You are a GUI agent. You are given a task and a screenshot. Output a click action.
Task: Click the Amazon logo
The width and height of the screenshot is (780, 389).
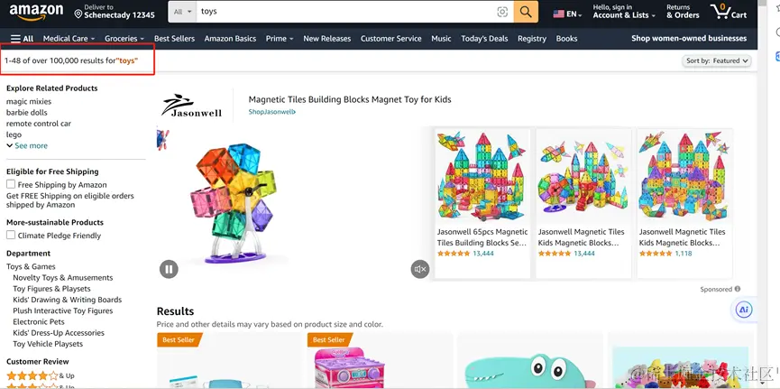[36, 13]
